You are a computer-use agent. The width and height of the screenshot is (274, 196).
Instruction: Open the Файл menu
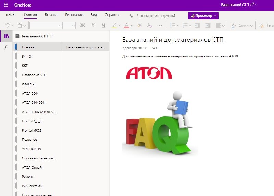click(x=10, y=15)
